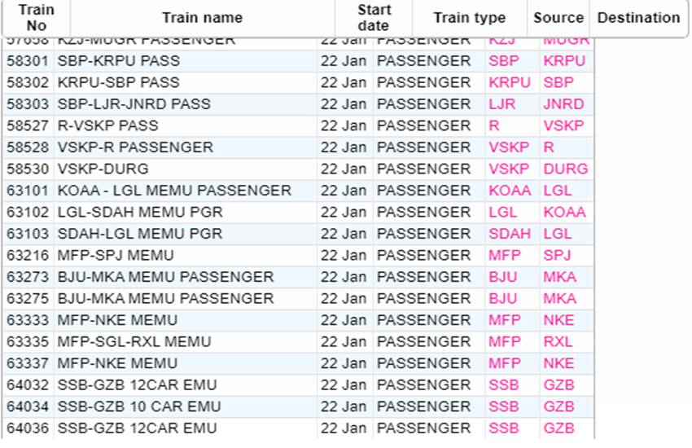692x448 pixels.
Task: Click the Source column header
Action: (x=558, y=18)
